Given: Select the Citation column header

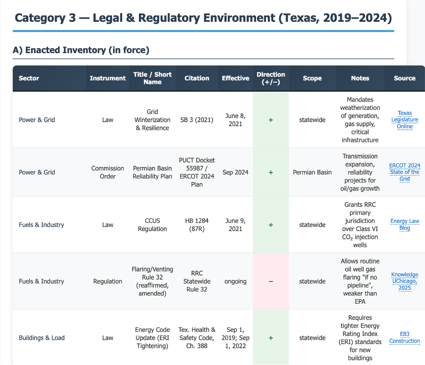Looking at the screenshot, I should 197,78.
